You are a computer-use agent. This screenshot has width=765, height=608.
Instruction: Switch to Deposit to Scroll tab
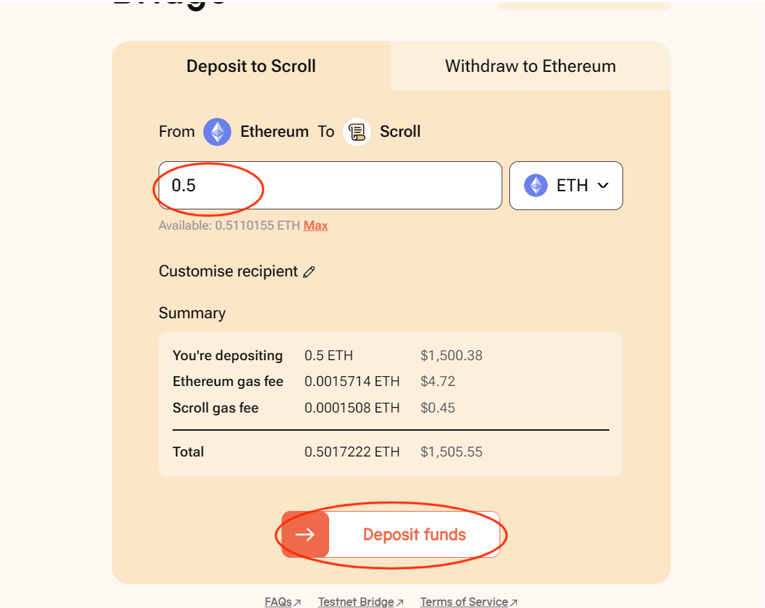coord(252,66)
